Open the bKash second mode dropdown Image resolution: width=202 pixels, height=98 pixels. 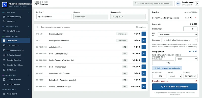click(x=175, y=76)
